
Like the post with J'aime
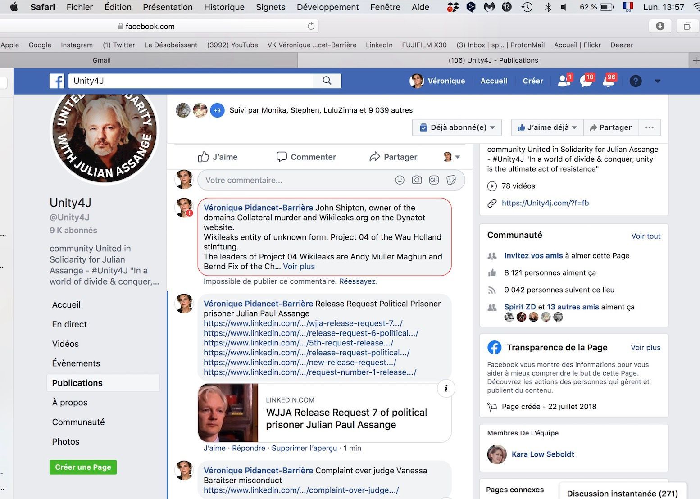coord(218,157)
